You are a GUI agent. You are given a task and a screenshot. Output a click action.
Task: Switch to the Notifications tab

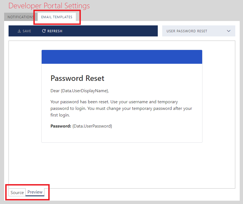[x=20, y=17]
